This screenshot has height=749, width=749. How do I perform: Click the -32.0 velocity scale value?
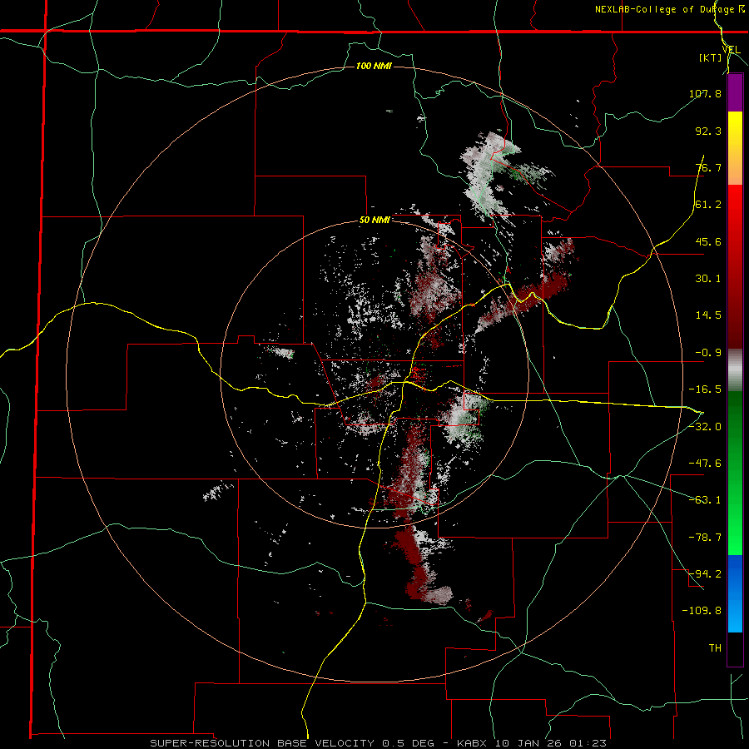[705, 426]
